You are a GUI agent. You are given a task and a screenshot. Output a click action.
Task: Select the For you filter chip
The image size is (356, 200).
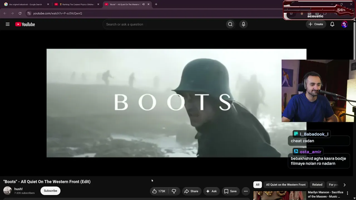point(333,185)
